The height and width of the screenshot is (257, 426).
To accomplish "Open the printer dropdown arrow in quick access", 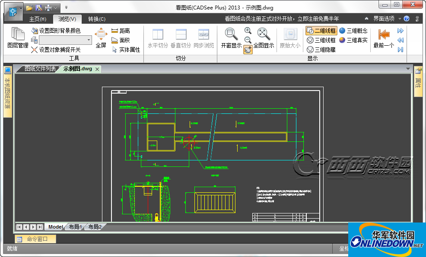I will (x=55, y=8).
